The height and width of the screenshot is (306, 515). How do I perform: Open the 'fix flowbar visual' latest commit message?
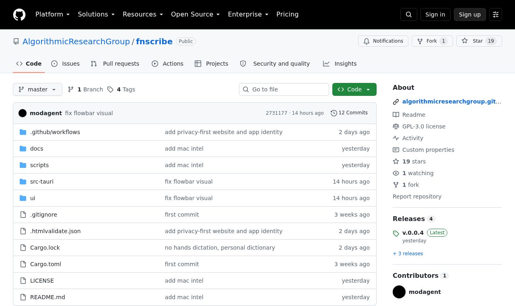89,113
